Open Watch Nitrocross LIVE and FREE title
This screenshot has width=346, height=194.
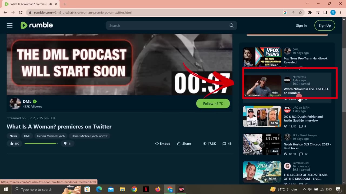pos(306,91)
